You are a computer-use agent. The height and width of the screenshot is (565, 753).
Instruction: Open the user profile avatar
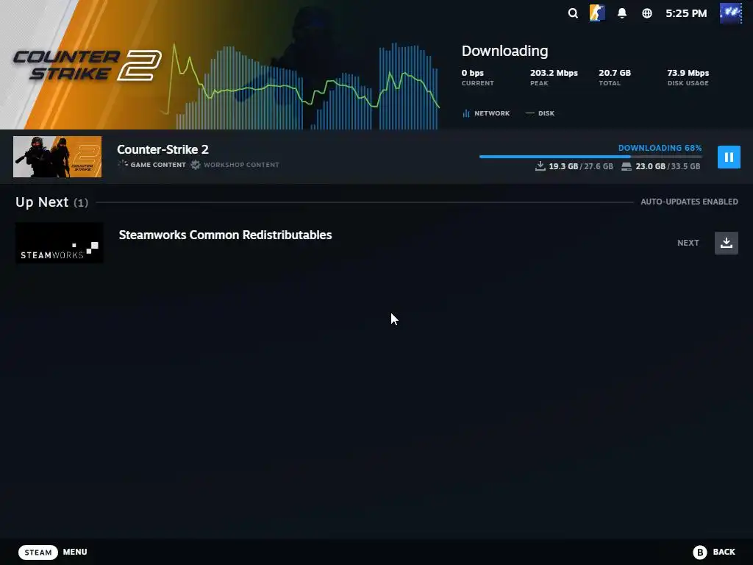pyautogui.click(x=730, y=13)
